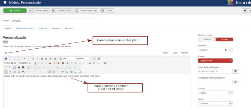Open the Estilos styles dropdown

tap(85, 59)
